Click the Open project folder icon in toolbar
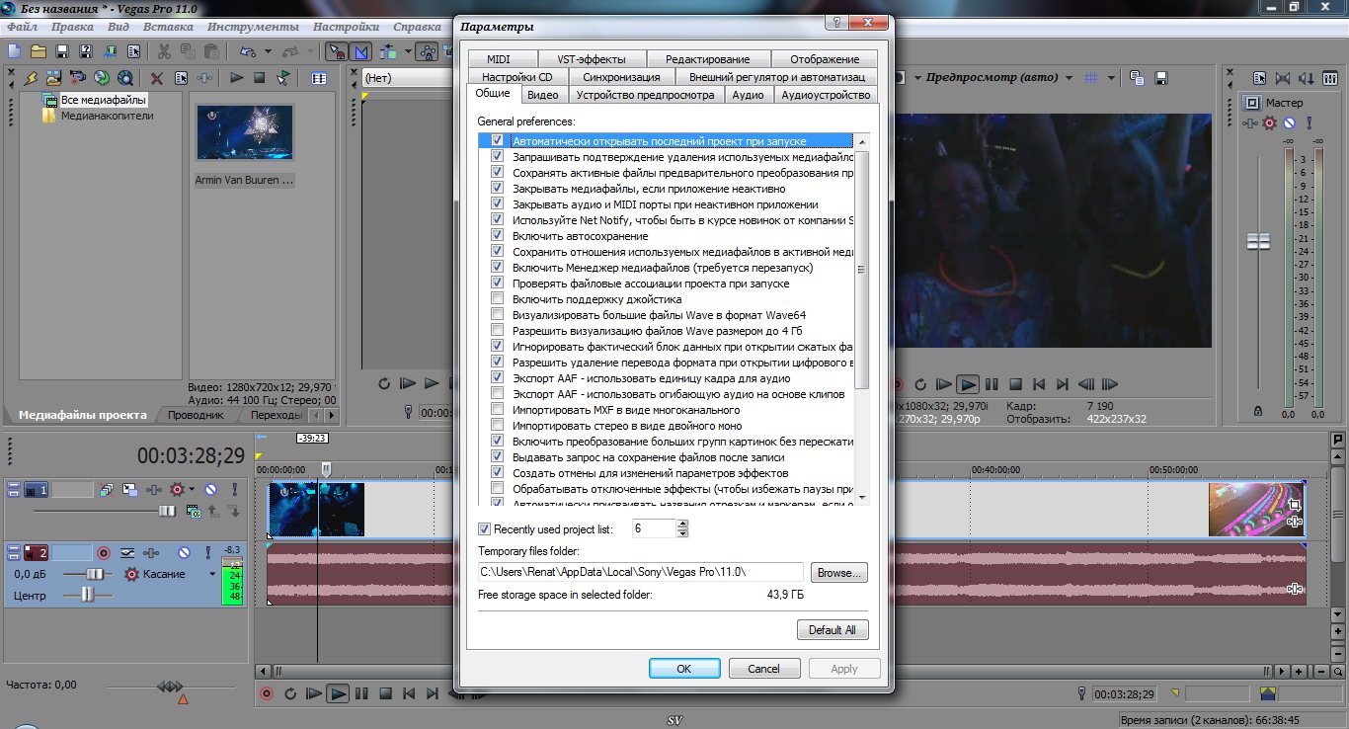The image size is (1349, 729). point(39,51)
